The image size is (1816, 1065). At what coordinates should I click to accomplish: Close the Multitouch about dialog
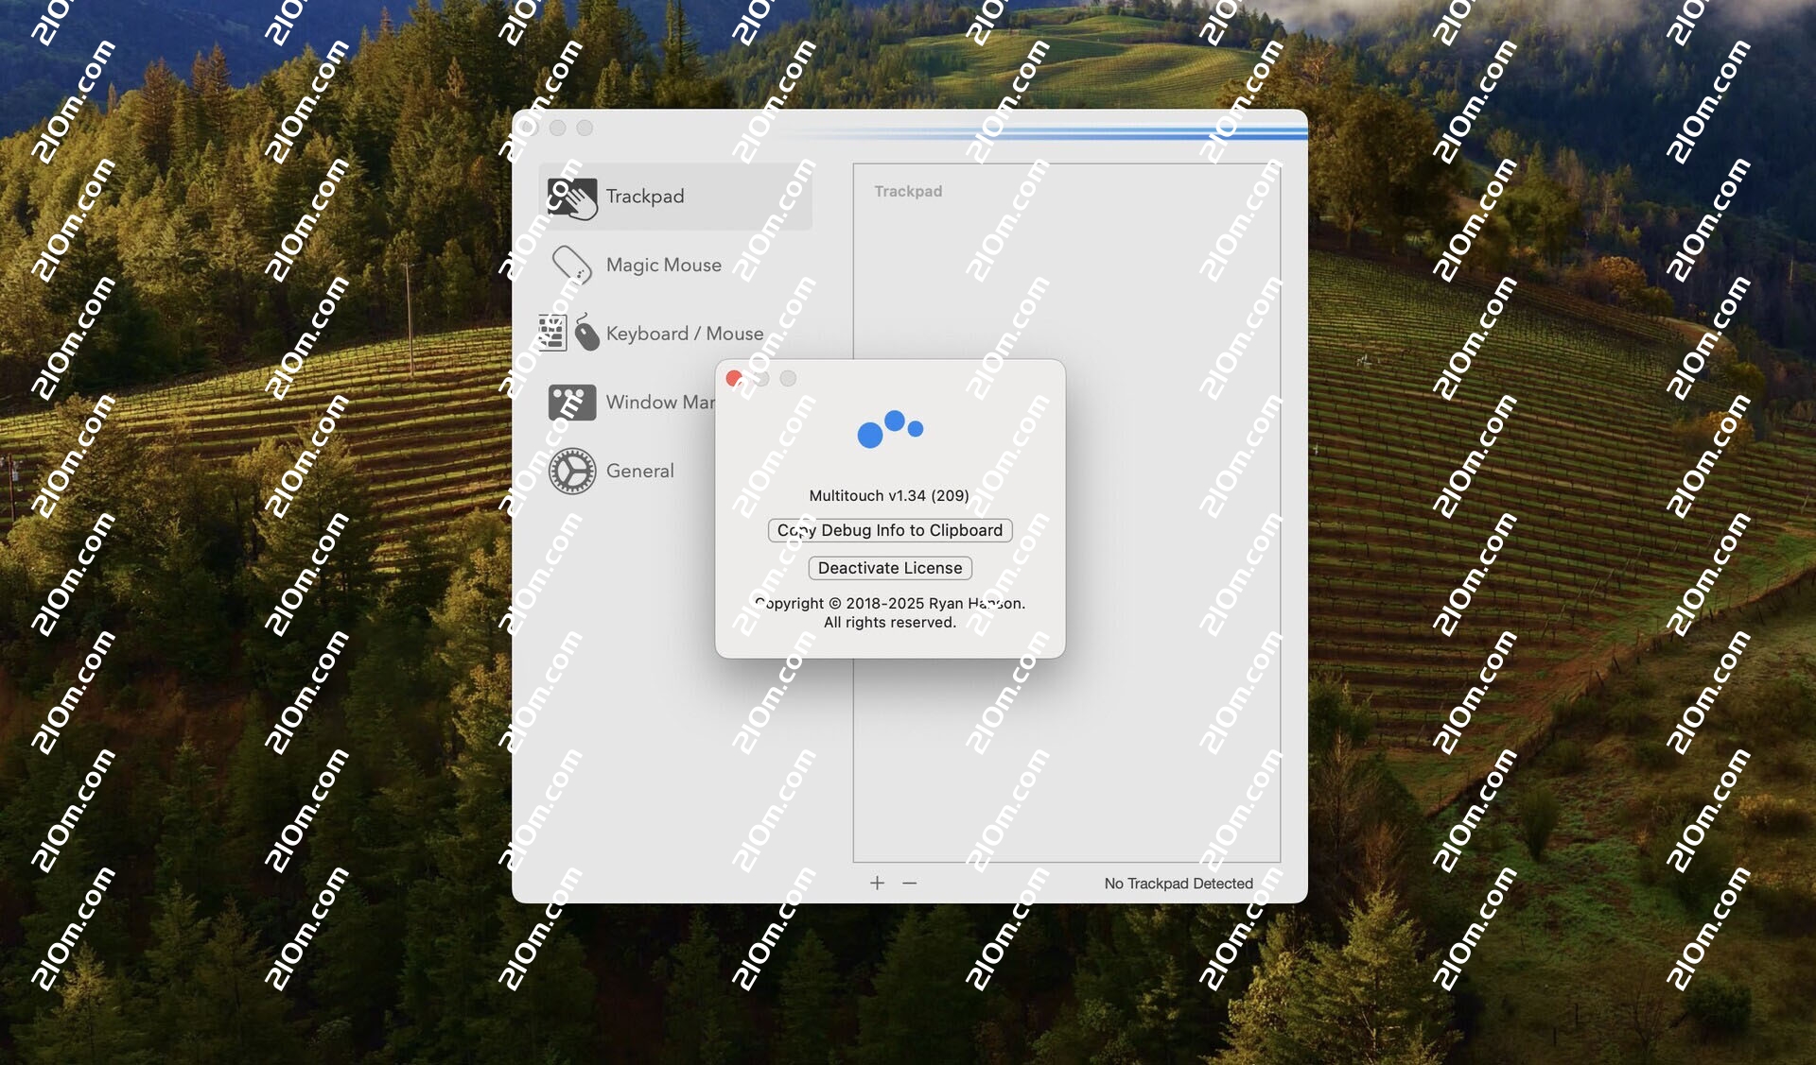point(734,378)
